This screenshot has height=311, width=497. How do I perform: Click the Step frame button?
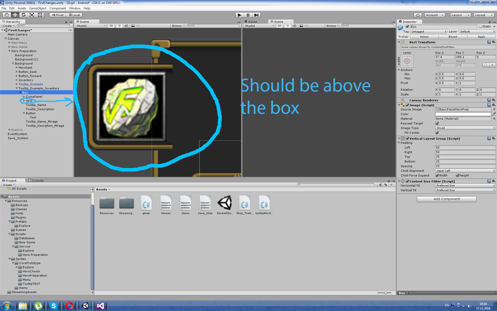coord(256,15)
